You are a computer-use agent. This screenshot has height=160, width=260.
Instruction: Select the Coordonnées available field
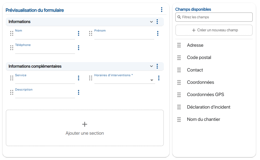point(200,82)
